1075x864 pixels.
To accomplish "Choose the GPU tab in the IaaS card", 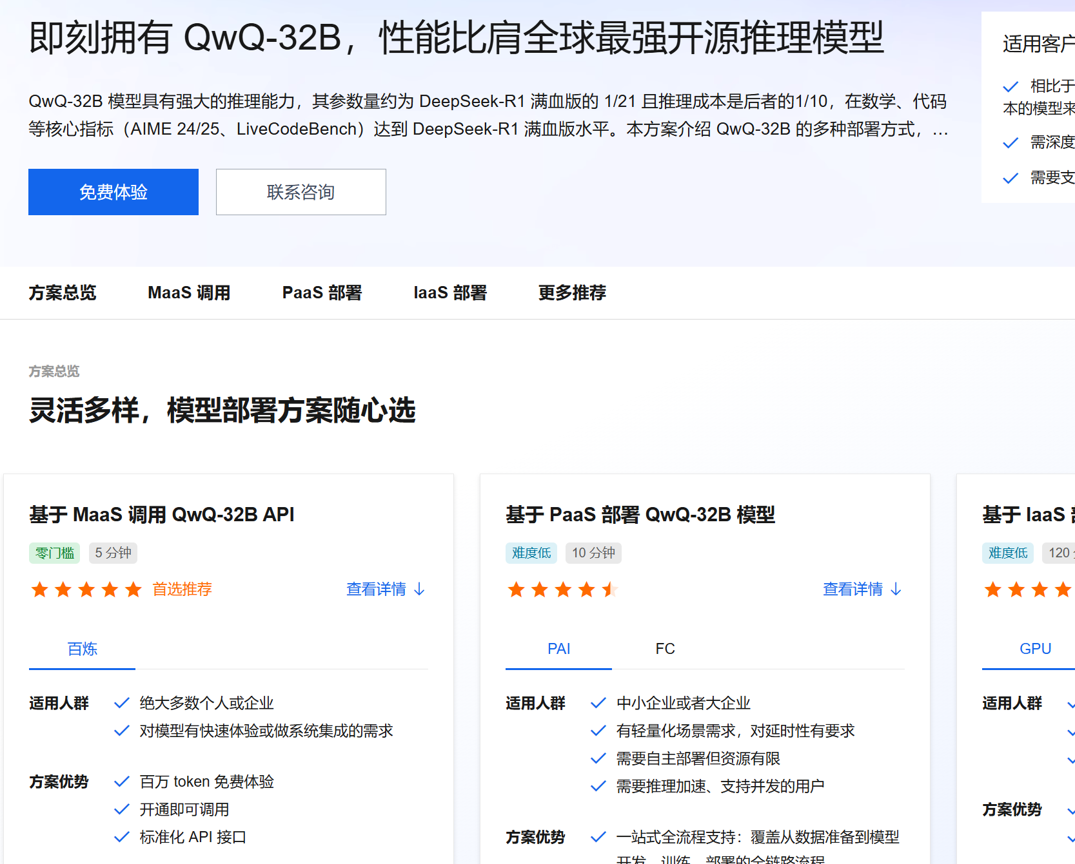I will coord(1036,649).
